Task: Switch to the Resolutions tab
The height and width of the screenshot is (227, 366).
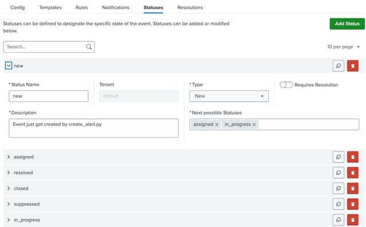Action: coord(190,7)
